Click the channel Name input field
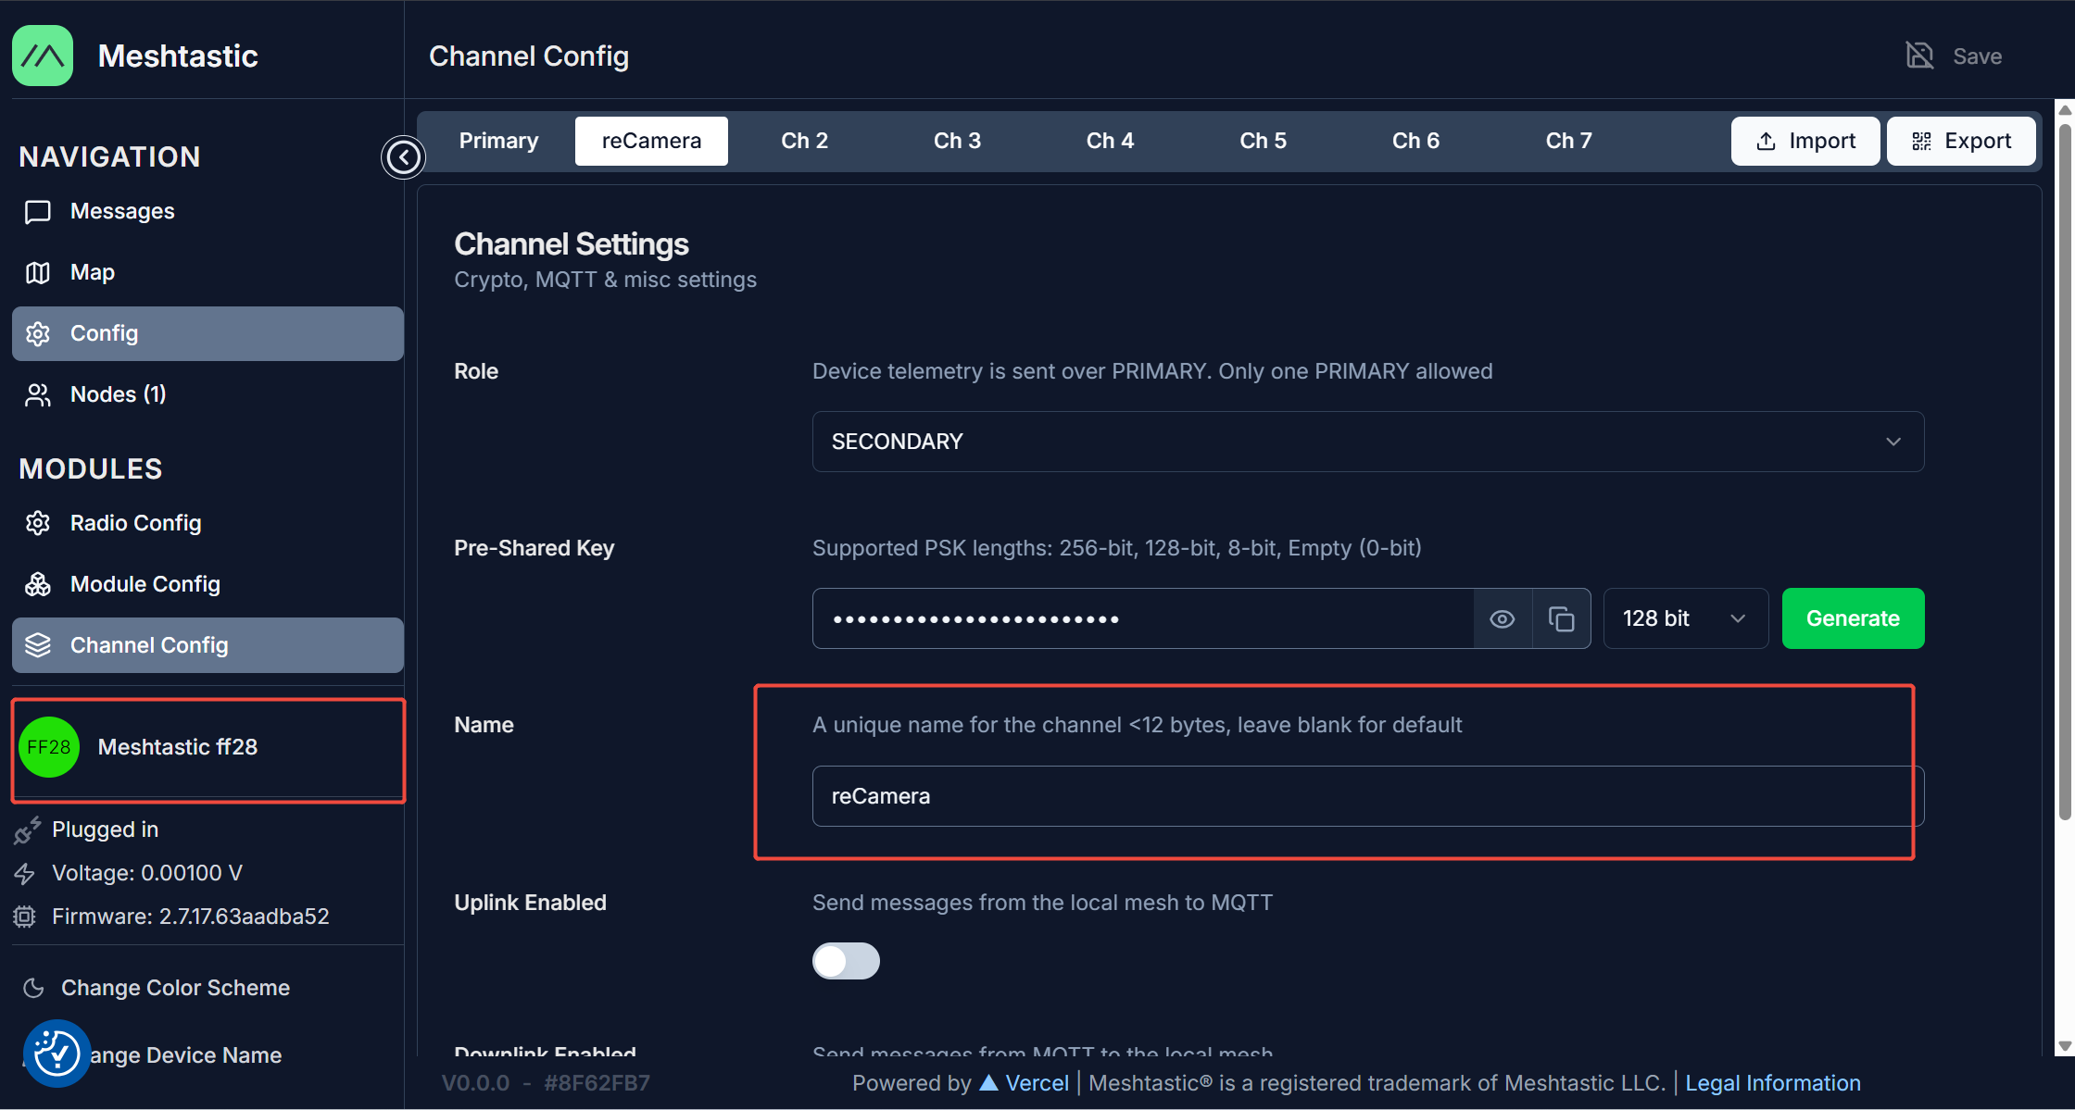This screenshot has width=2075, height=1110. point(1367,796)
